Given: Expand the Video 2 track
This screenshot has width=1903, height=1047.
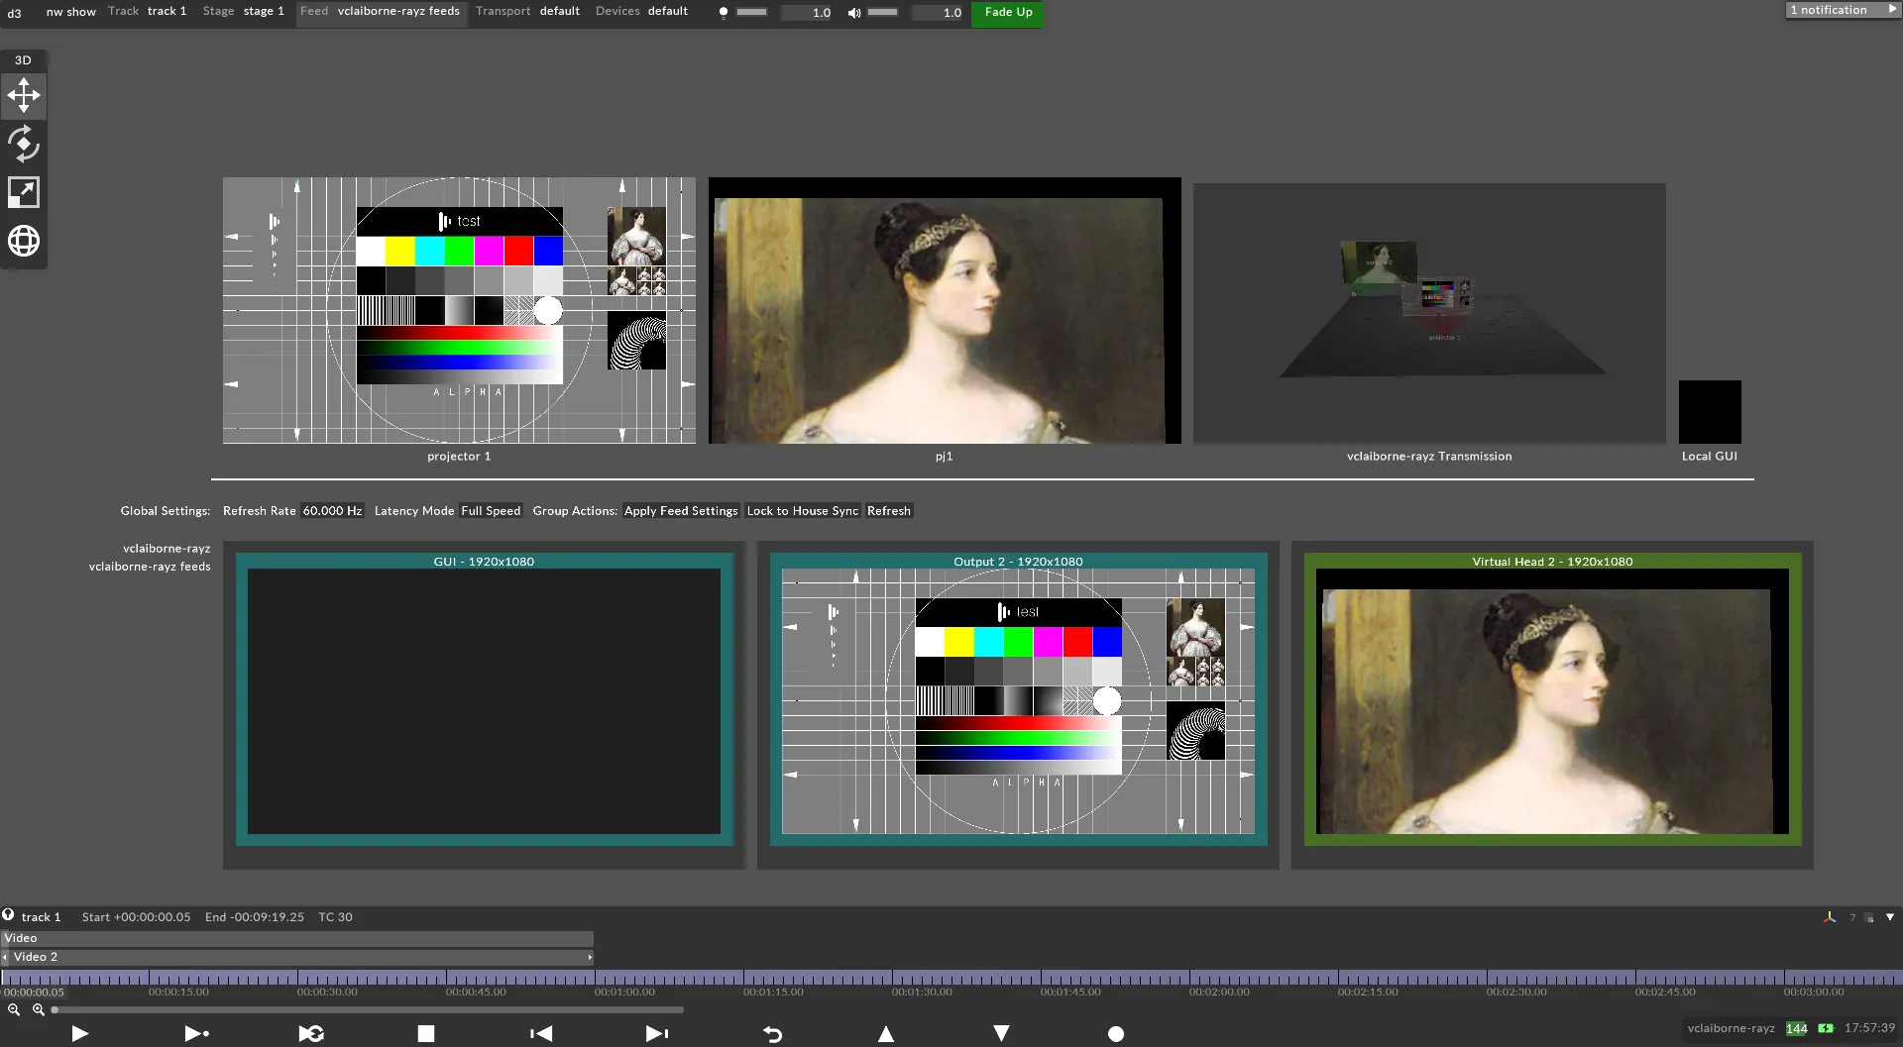Looking at the screenshot, I should tap(5, 957).
